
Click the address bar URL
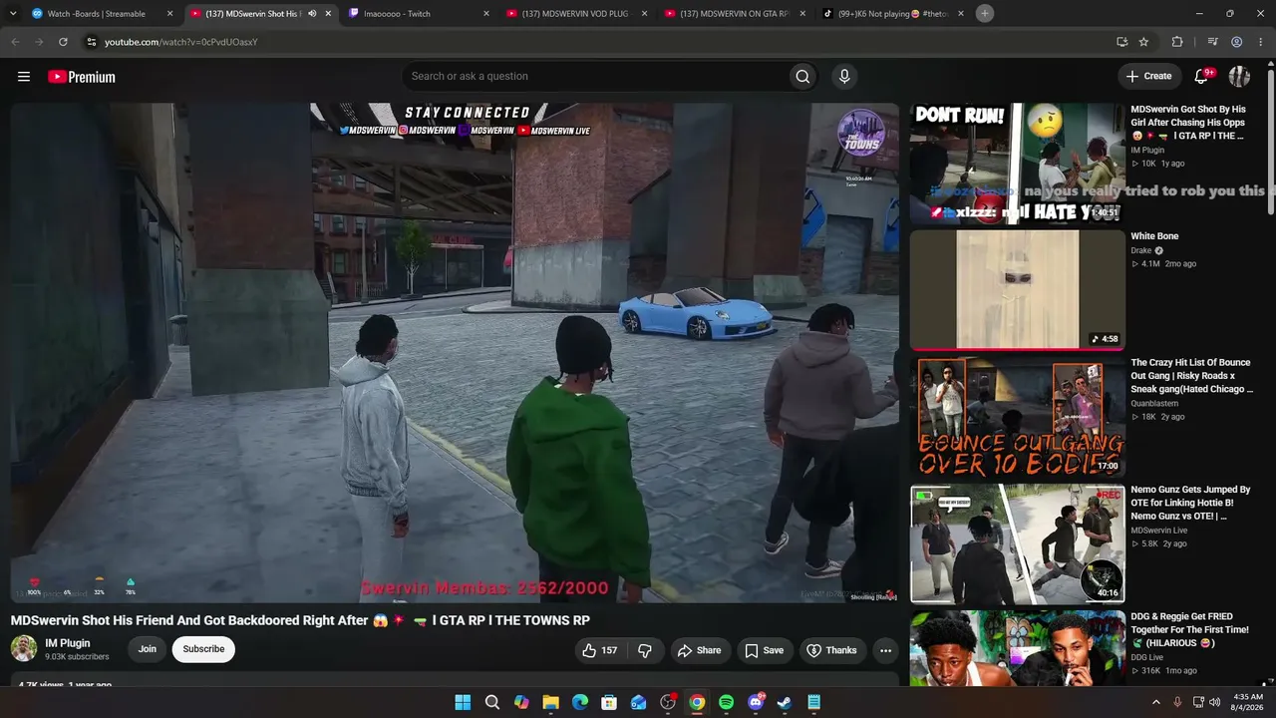pos(181,42)
